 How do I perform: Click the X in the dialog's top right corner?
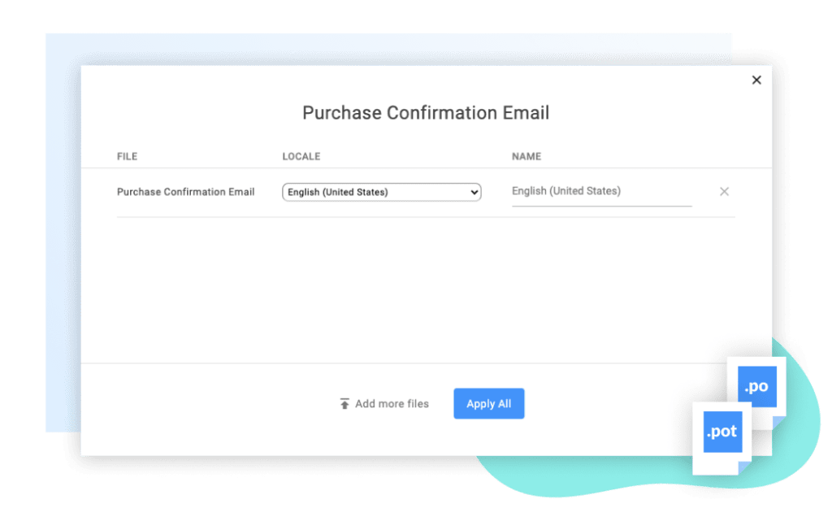[x=756, y=80]
